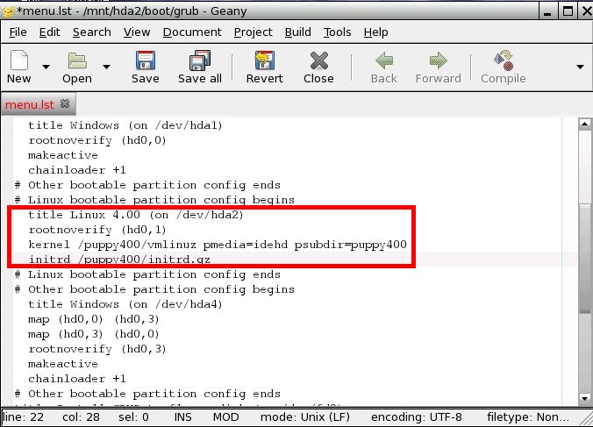The height and width of the screenshot is (427, 593).
Task: Click the Back navigation arrow icon
Action: pyautogui.click(x=383, y=66)
